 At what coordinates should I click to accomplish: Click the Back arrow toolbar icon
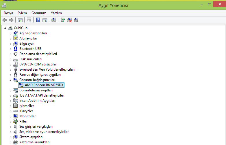[5, 20]
